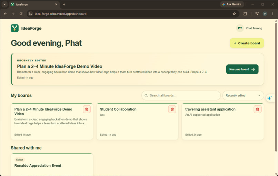
Task: Click 'An AI supported application' description
Action: (202, 115)
